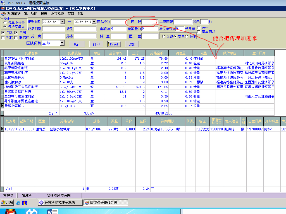Click the Internet Explorer icon in taskbar

coord(18,203)
